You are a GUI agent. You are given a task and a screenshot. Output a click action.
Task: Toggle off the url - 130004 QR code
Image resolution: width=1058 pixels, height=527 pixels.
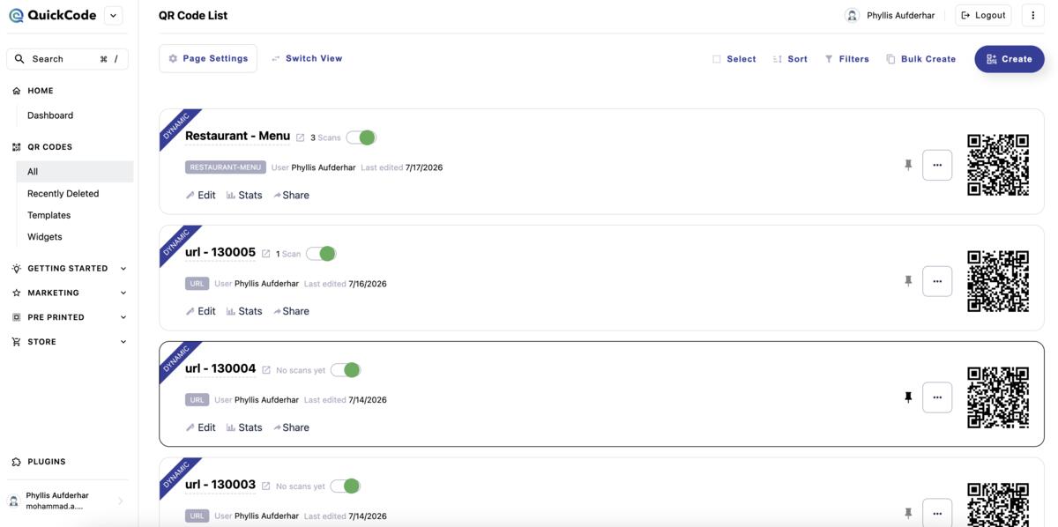coord(346,370)
